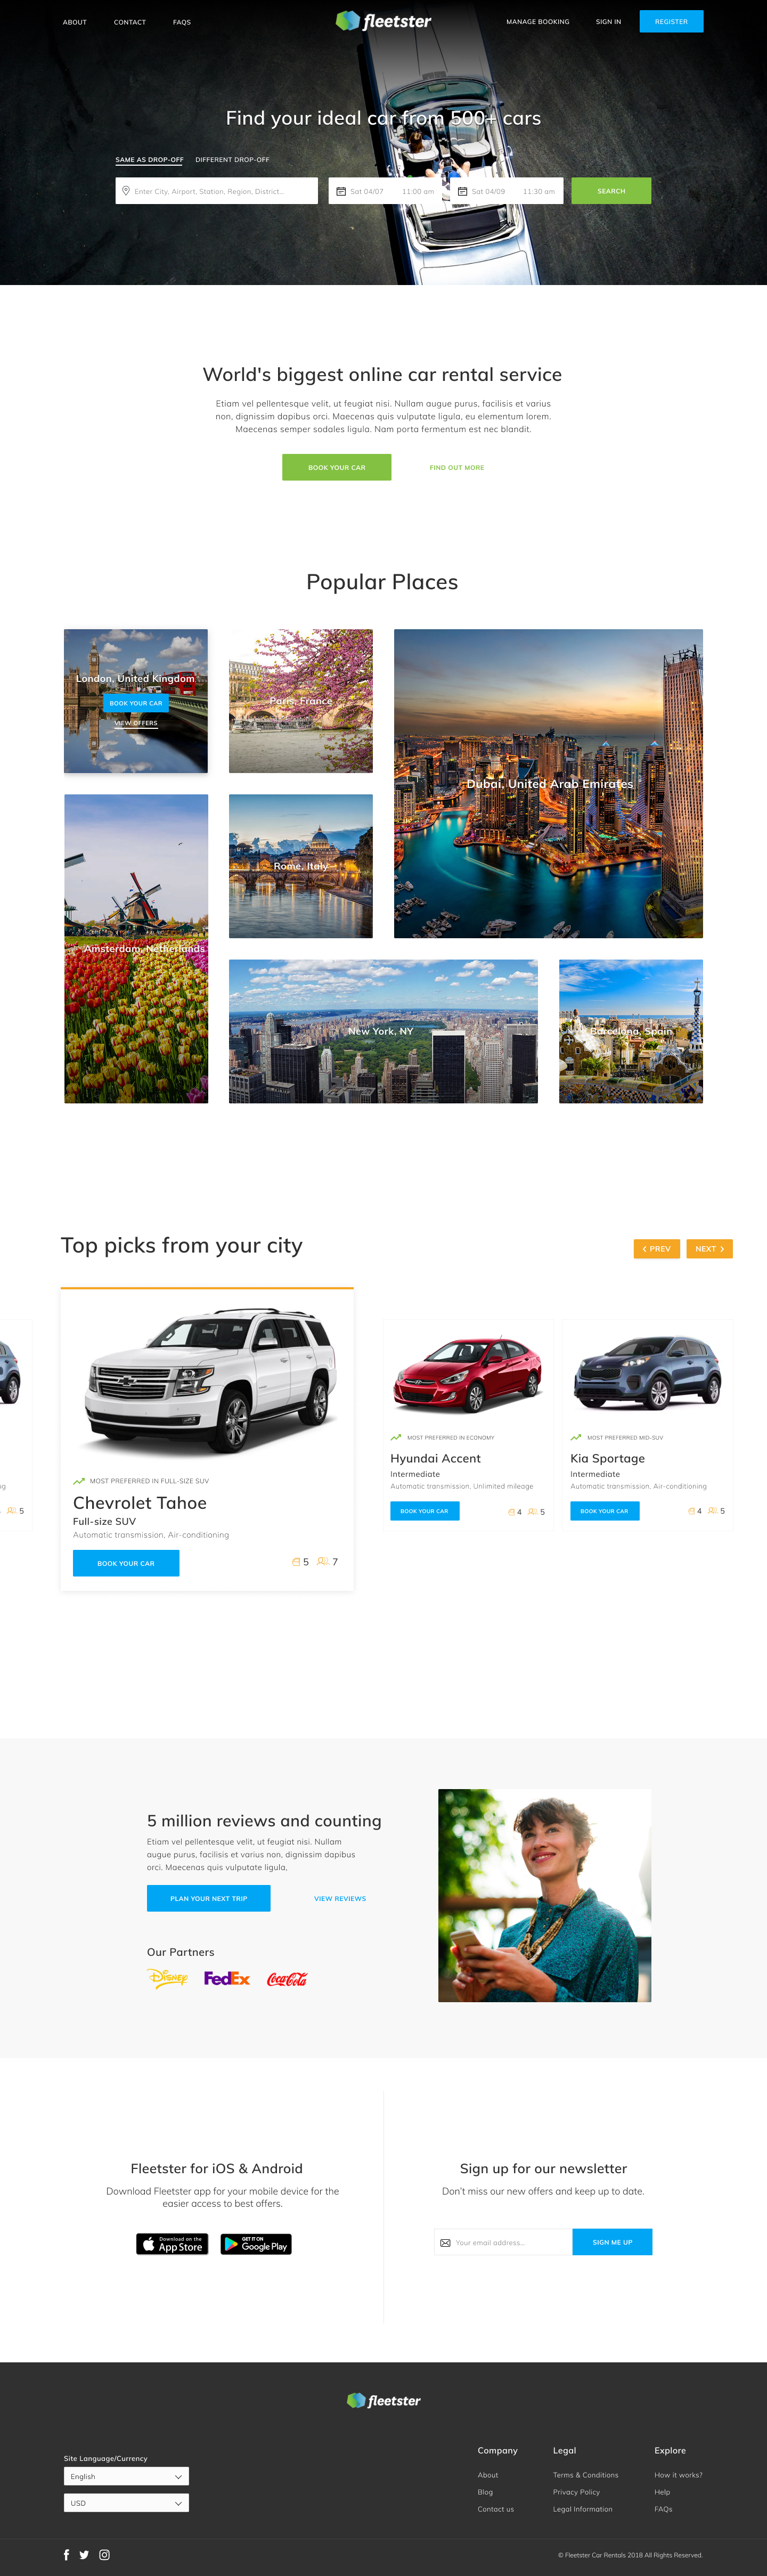Open the Twitter icon in footer
This screenshot has width=767, height=2576.
(84, 2554)
